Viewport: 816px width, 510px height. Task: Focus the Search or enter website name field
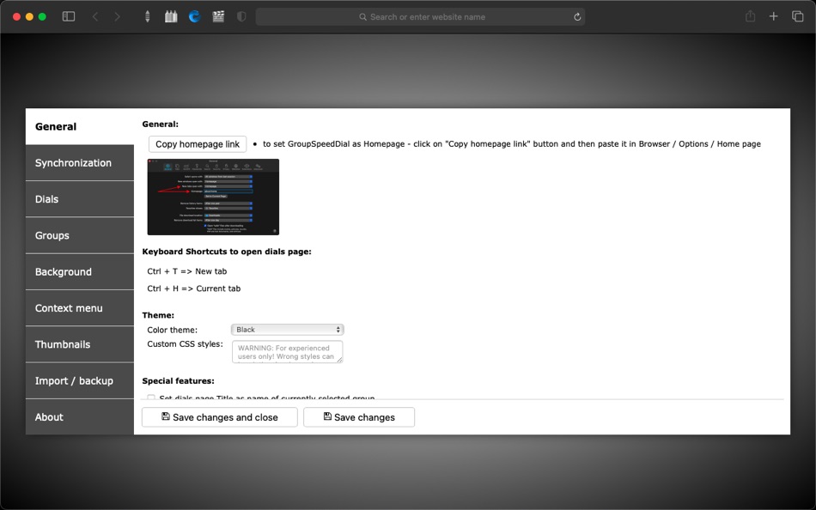pyautogui.click(x=420, y=16)
